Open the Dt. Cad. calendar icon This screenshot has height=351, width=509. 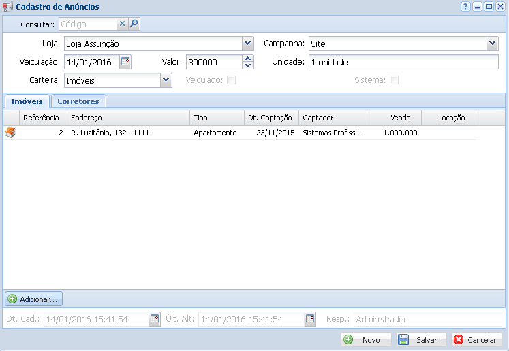[155, 319]
